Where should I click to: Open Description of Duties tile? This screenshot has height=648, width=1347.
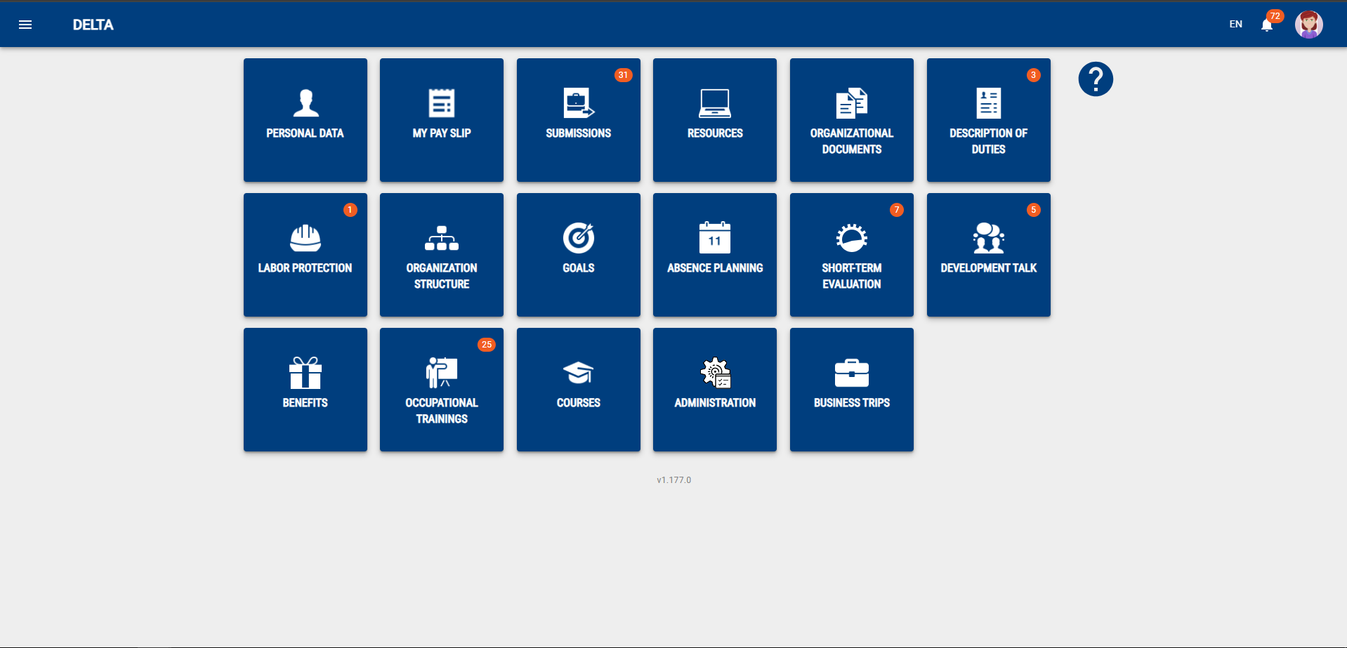click(989, 120)
